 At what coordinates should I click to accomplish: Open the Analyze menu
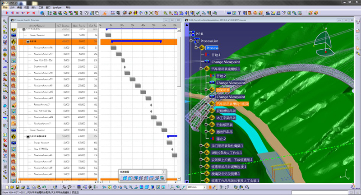click(x=57, y=8)
